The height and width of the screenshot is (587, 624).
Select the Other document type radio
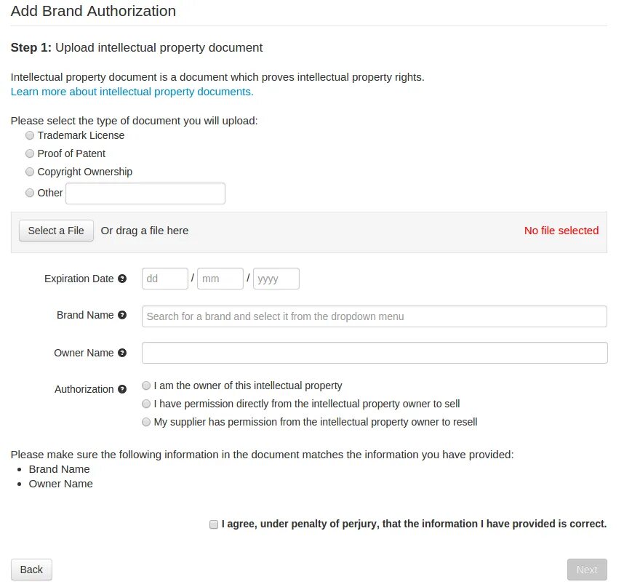30,193
